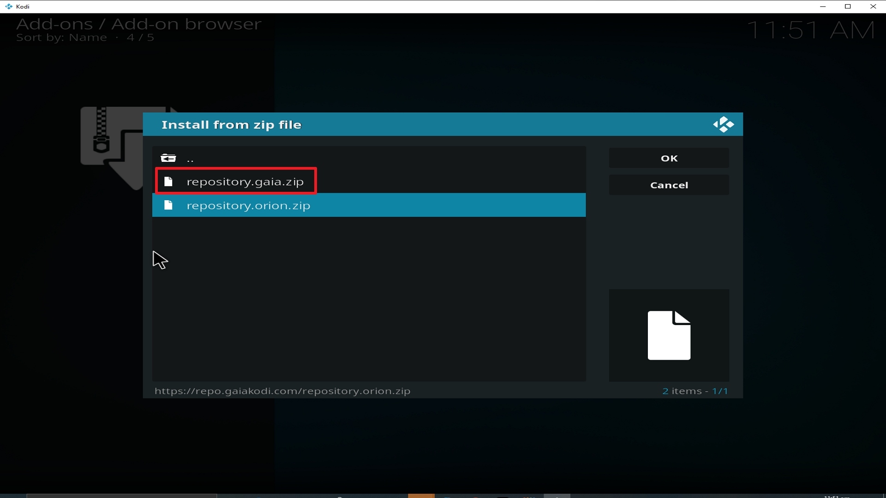Click the Kodi icon in title bar
This screenshot has height=498, width=886.
click(x=8, y=6)
